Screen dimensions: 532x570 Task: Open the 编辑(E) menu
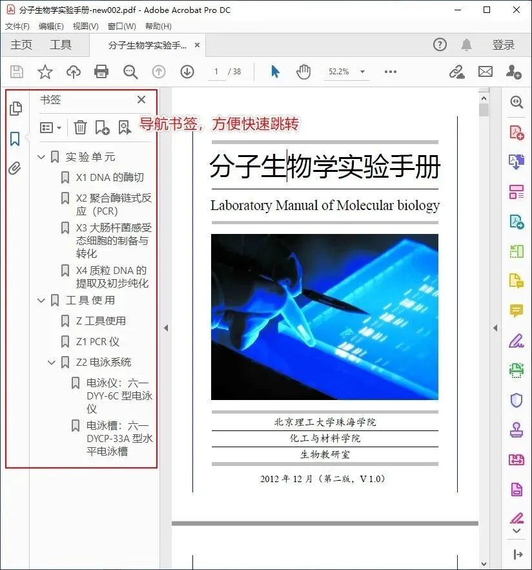(51, 26)
